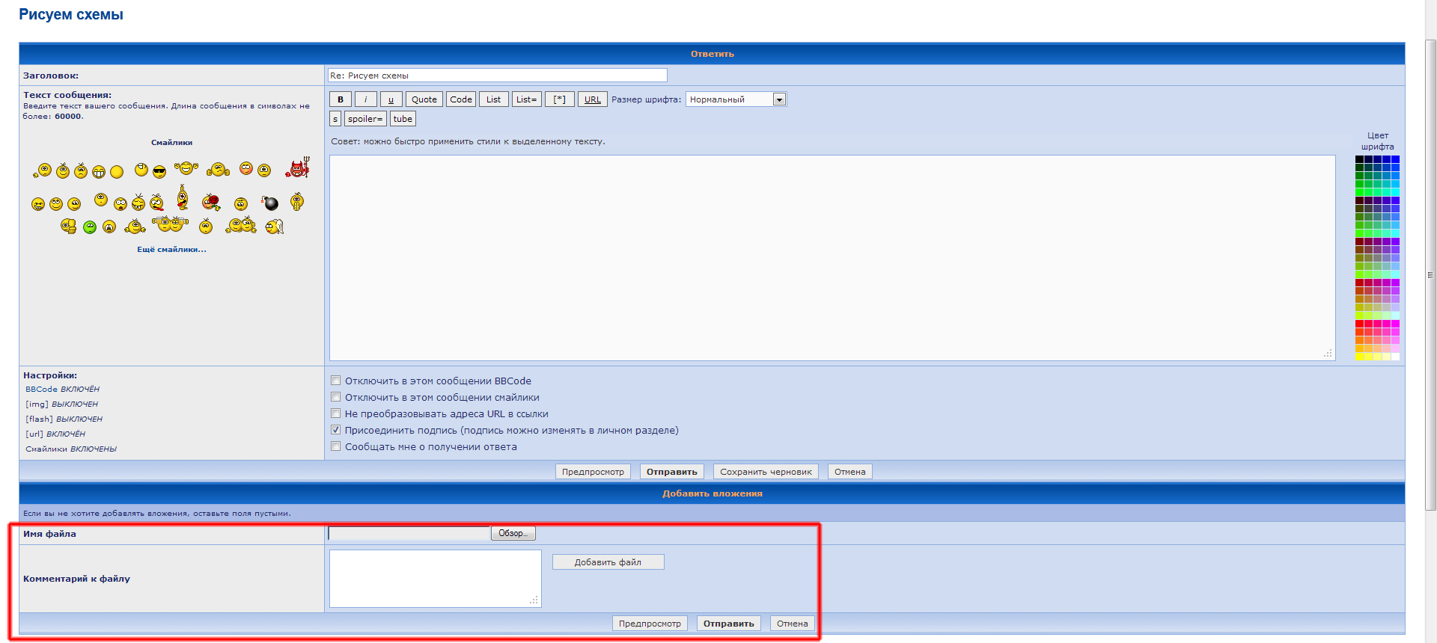Insert the black bomb smiley
1437x643 pixels.
[270, 203]
